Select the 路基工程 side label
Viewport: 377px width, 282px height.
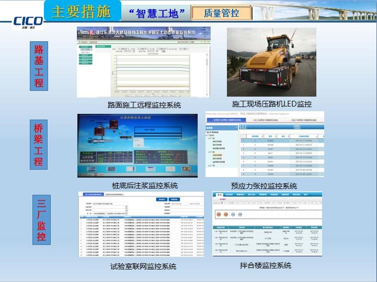(x=39, y=65)
